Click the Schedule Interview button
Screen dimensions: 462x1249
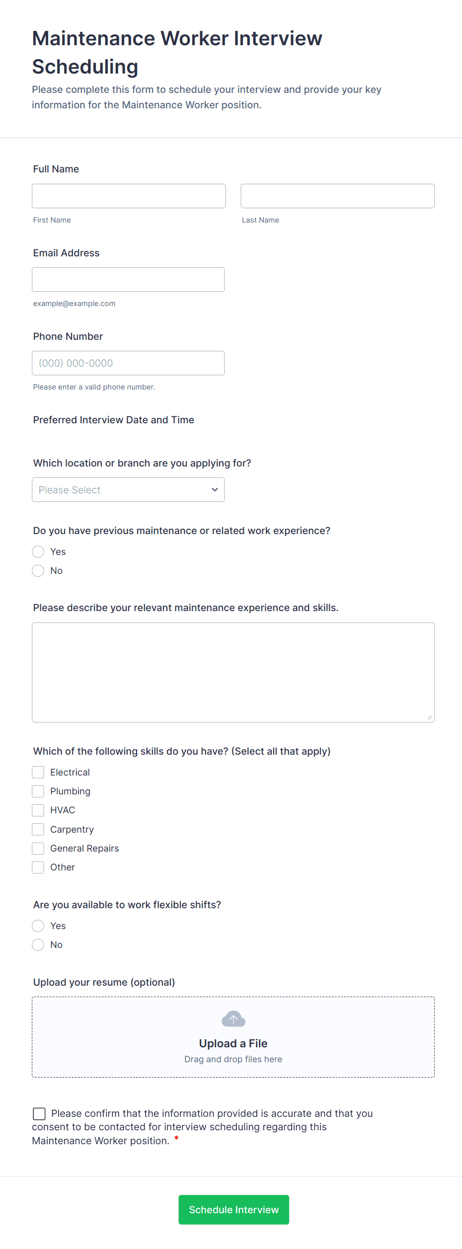[233, 1210]
